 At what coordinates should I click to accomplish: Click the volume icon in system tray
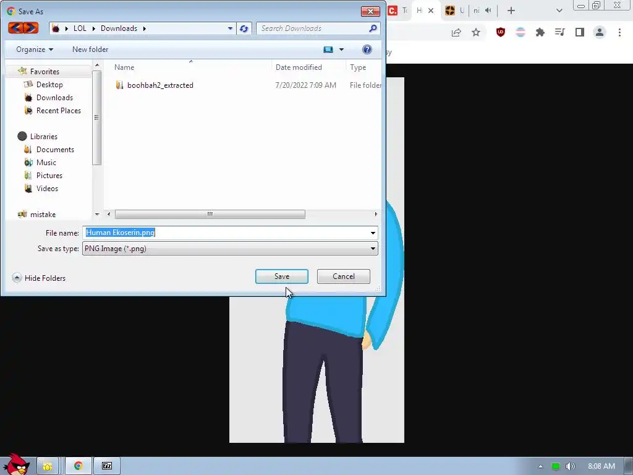point(570,466)
